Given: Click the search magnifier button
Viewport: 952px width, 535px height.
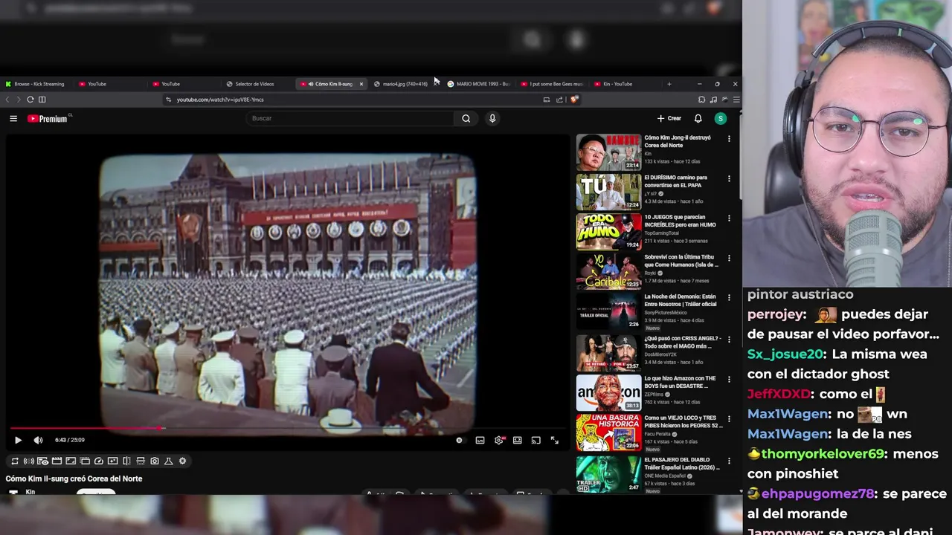Looking at the screenshot, I should click(x=466, y=118).
